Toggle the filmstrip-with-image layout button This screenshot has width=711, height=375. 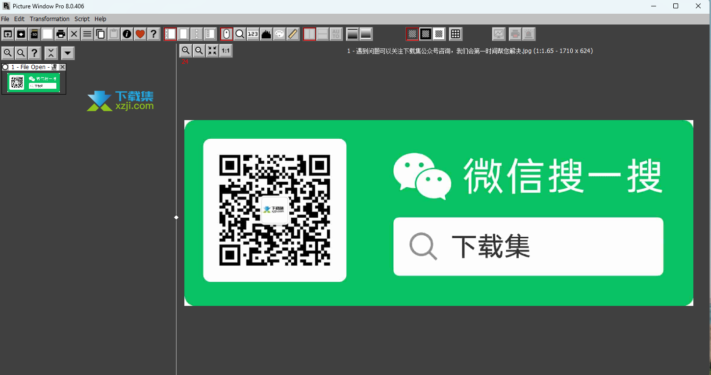click(x=170, y=34)
